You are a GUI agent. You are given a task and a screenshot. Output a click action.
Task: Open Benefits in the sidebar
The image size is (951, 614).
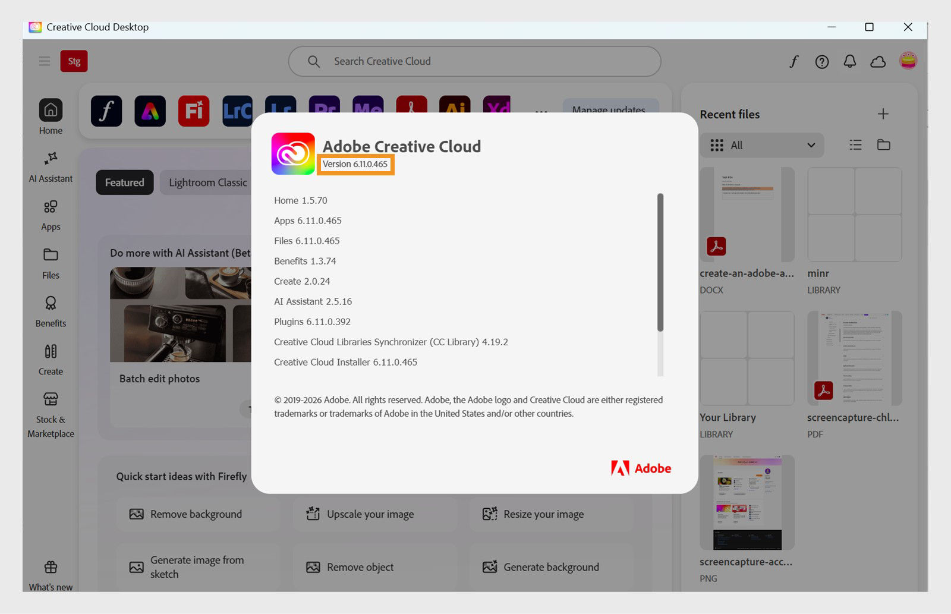[x=51, y=311]
